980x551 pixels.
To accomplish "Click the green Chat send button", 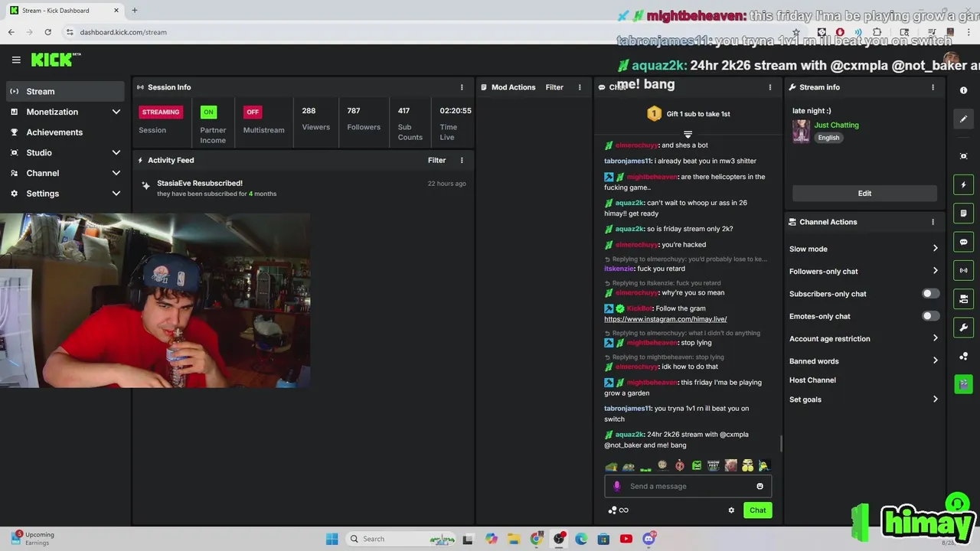I will pos(757,510).
